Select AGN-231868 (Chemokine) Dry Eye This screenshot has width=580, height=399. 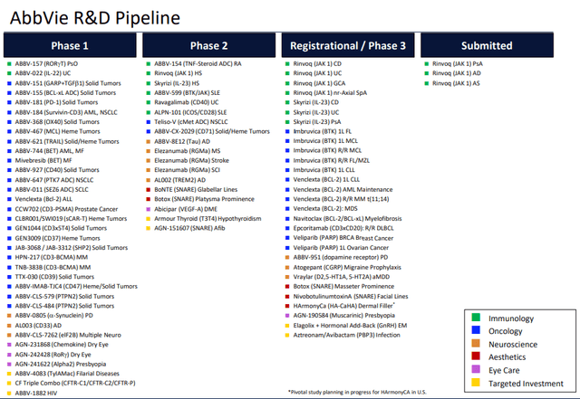pos(62,345)
